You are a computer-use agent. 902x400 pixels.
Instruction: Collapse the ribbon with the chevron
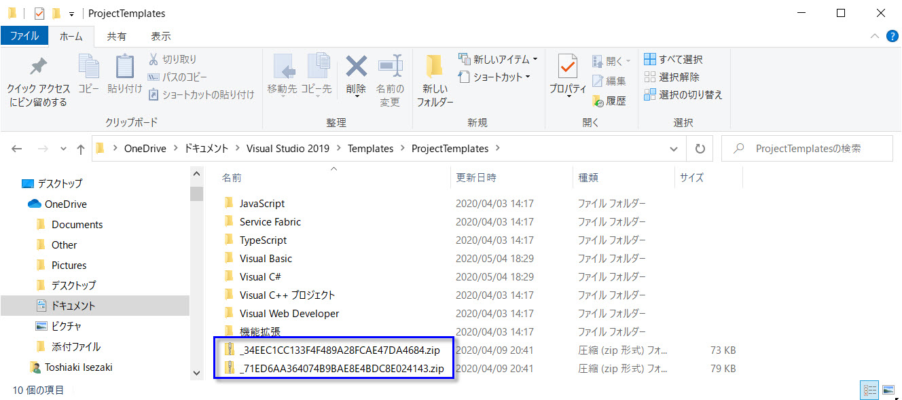(875, 36)
